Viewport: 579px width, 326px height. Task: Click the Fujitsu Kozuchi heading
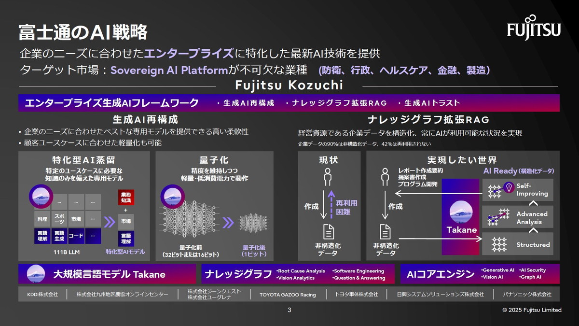289,85
